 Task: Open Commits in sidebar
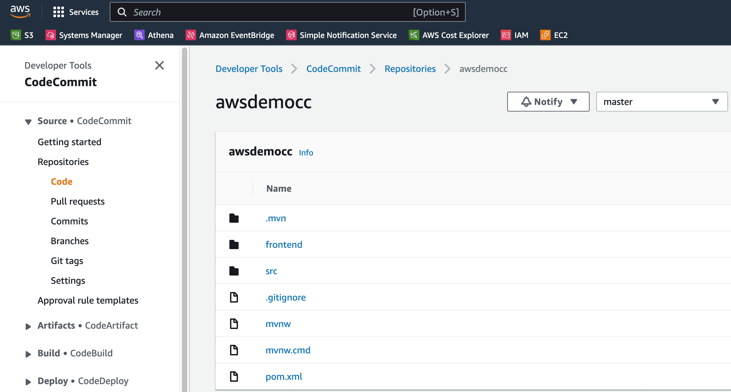pyautogui.click(x=70, y=221)
